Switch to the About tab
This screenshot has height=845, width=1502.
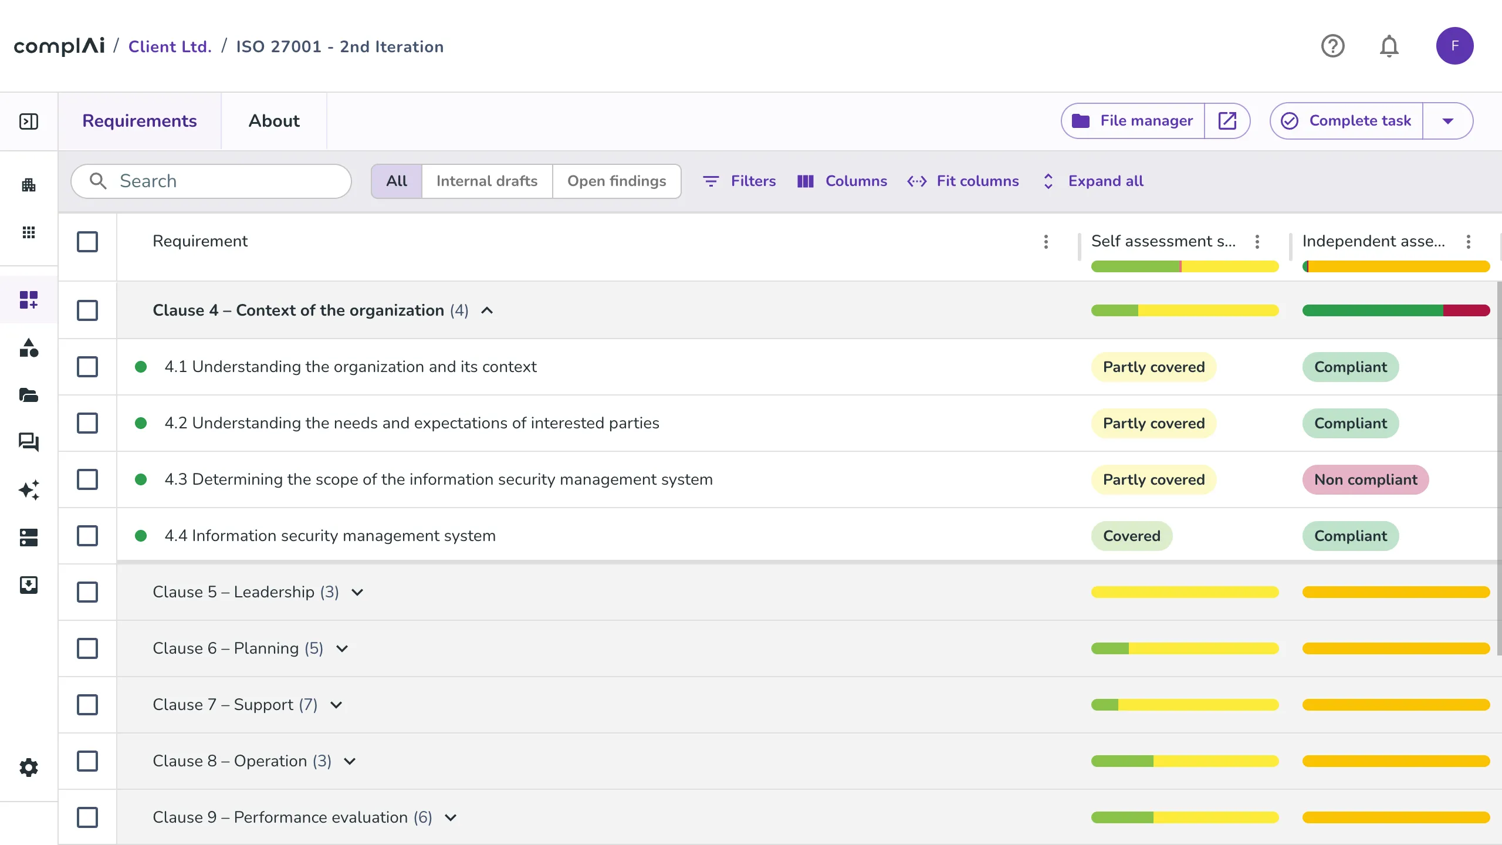click(x=274, y=121)
